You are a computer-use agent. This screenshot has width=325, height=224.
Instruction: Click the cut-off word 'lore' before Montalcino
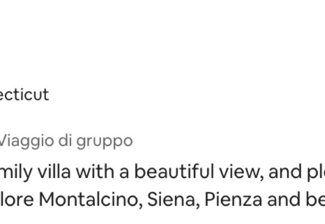pos(17,199)
